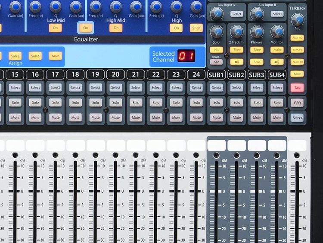Mute channel 24

(x=196, y=117)
